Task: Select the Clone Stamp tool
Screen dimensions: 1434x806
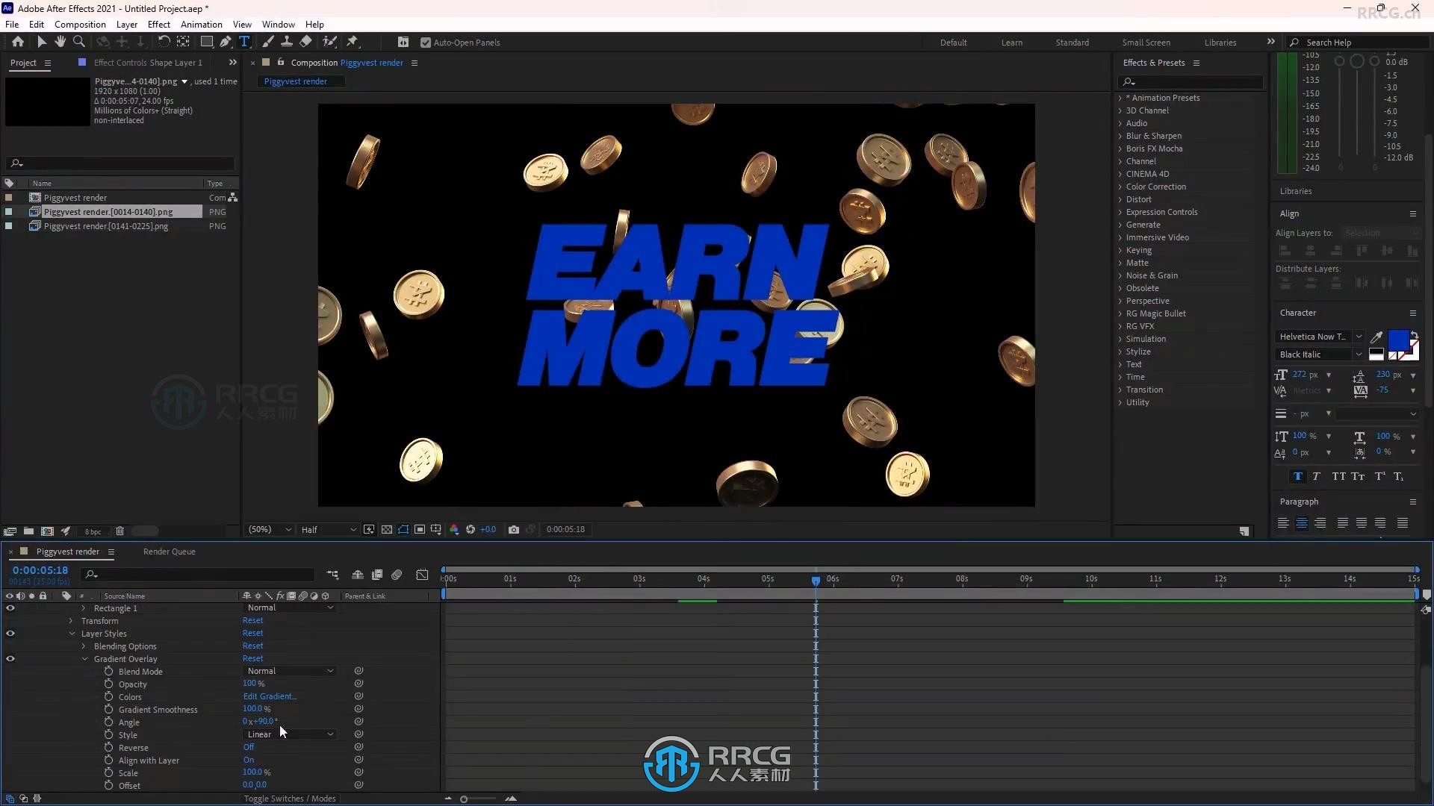Action: 287,42
